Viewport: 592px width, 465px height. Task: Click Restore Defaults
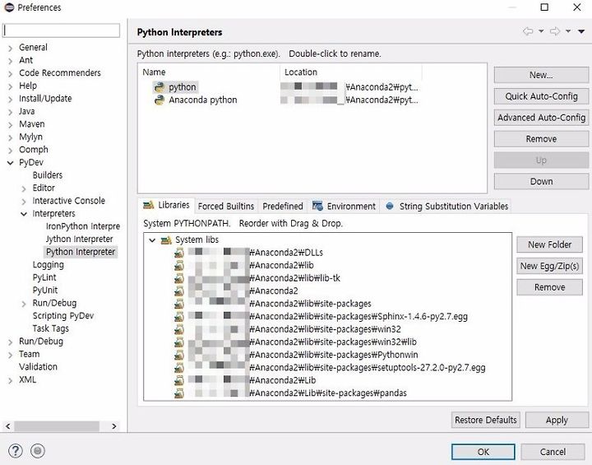[486, 420]
